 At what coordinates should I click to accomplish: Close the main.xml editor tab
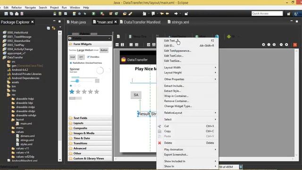tap(115, 22)
